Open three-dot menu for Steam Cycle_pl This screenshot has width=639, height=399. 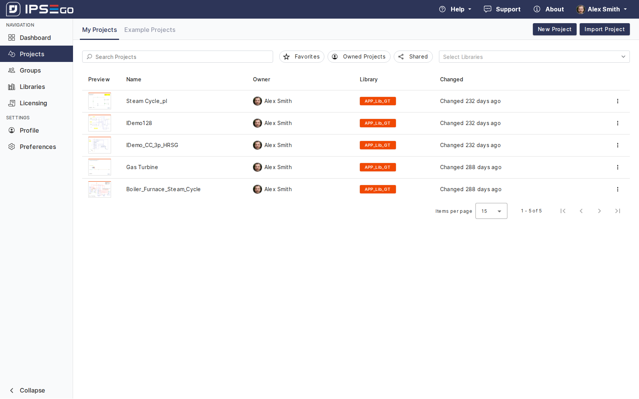coord(617,101)
